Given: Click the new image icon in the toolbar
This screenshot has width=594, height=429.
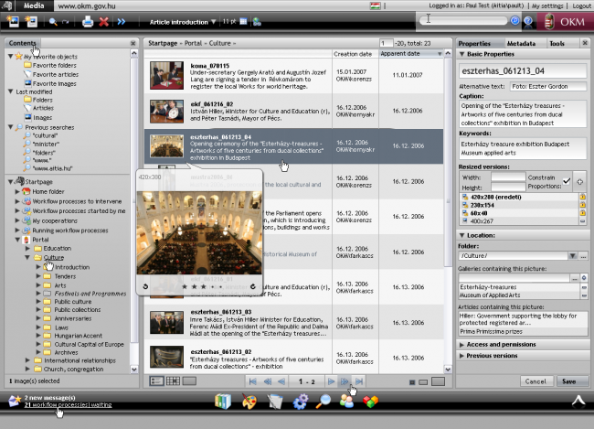Looking at the screenshot, I should coord(14,22).
